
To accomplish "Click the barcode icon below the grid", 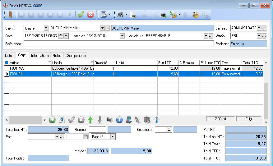I will (109, 120).
